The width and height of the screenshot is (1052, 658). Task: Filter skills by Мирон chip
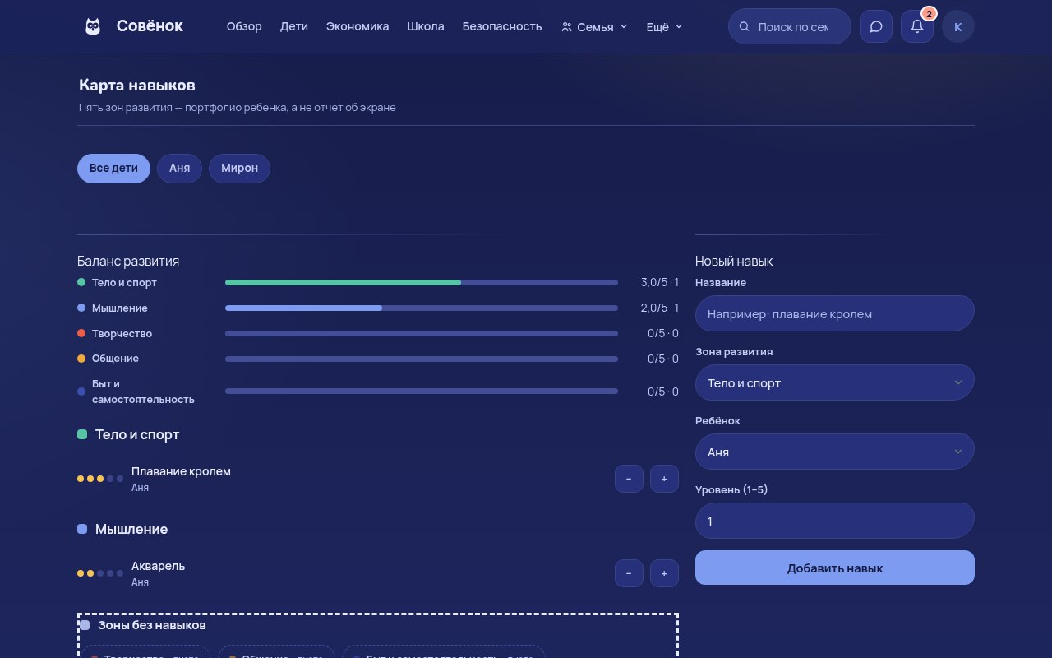pyautogui.click(x=239, y=168)
